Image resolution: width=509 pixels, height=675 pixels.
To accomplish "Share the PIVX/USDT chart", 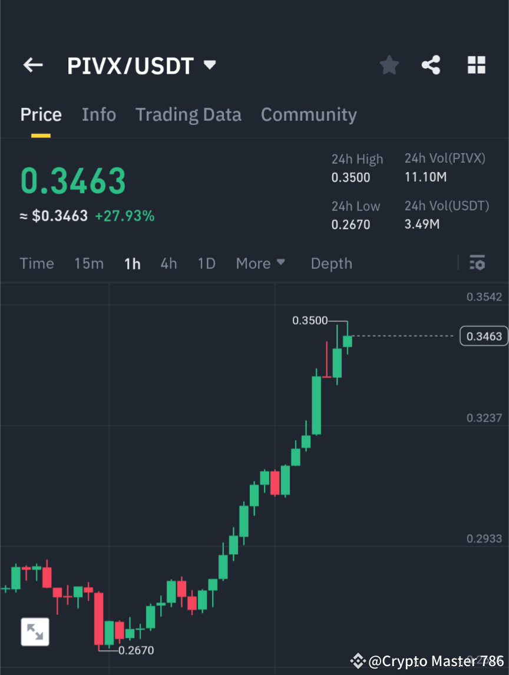I will [x=431, y=65].
